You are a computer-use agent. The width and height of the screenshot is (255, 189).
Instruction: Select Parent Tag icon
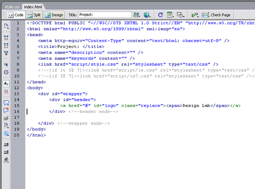tap(6, 65)
